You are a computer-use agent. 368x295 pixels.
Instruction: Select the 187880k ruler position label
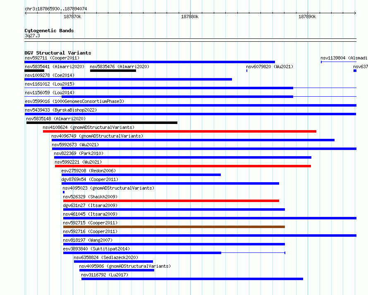190,17
